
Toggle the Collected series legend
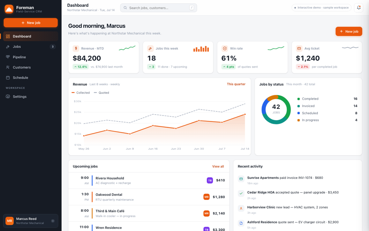(x=81, y=93)
